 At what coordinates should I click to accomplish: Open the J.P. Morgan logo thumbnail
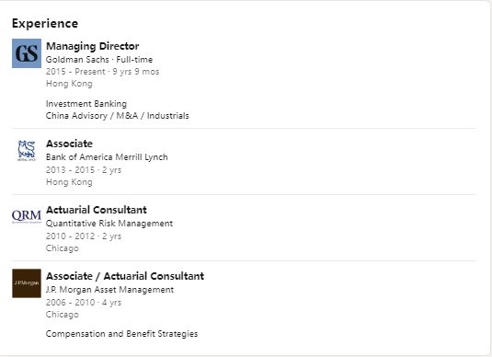(x=27, y=283)
